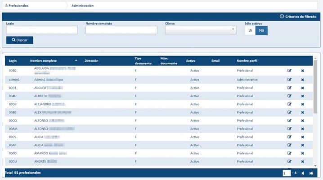Set Sólo activos to No

(260, 30)
